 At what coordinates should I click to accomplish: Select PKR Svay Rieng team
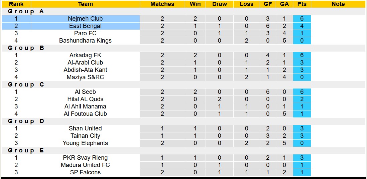point(85,158)
